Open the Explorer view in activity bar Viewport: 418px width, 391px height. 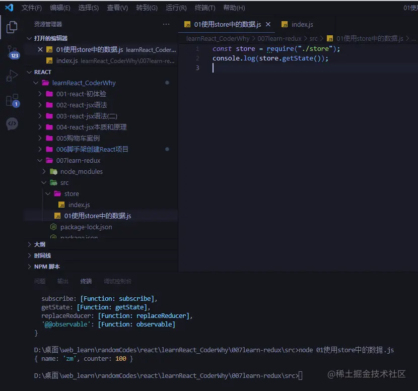[x=12, y=27]
